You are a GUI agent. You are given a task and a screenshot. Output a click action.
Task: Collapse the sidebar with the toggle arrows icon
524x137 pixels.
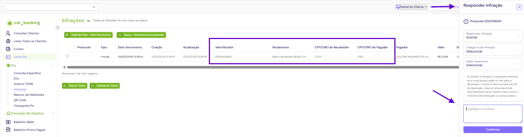pos(58,28)
